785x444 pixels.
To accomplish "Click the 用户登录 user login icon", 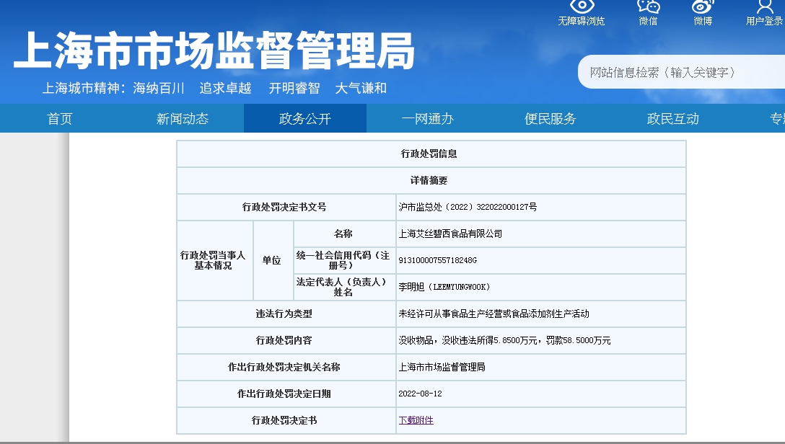I will [x=764, y=13].
